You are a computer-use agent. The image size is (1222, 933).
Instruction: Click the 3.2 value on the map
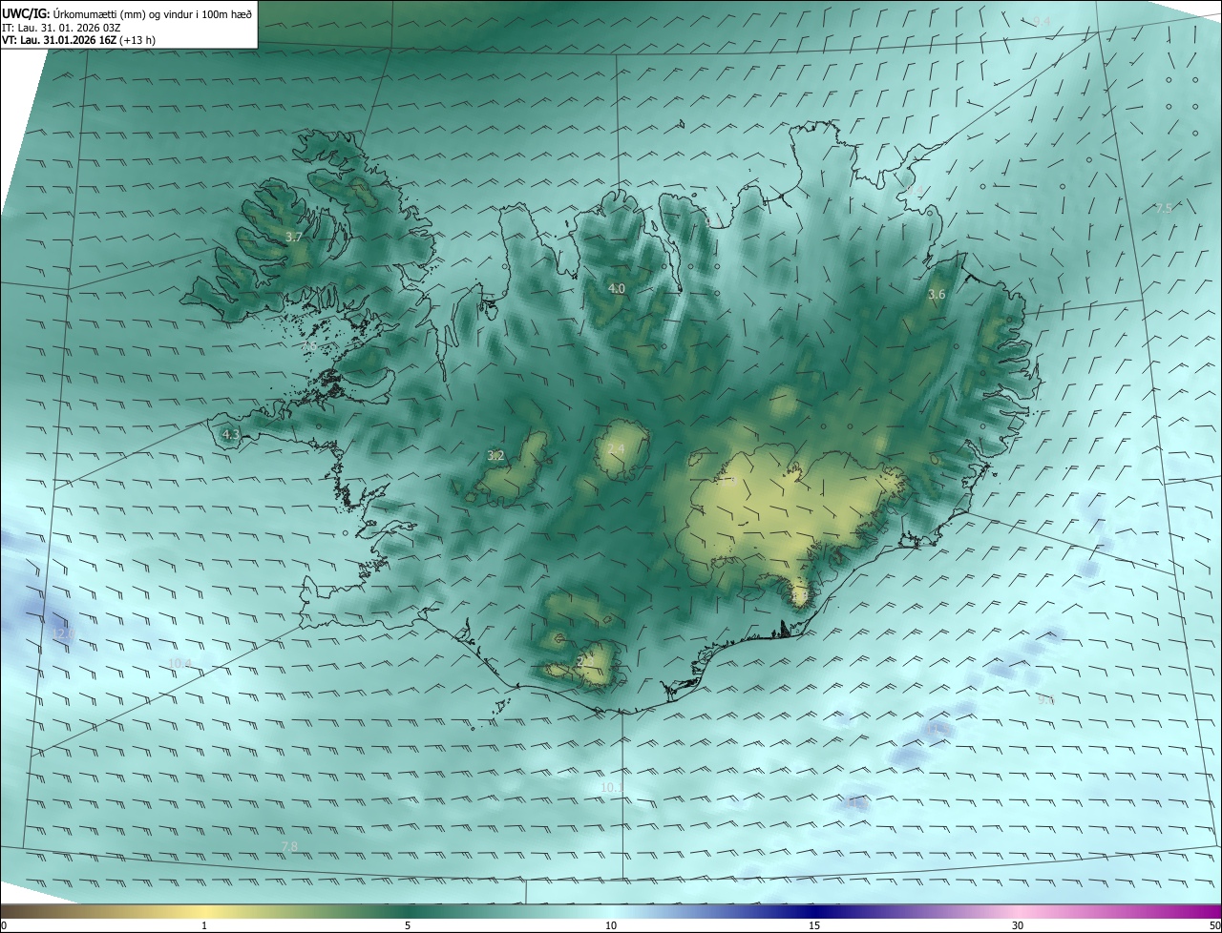pyautogui.click(x=495, y=456)
